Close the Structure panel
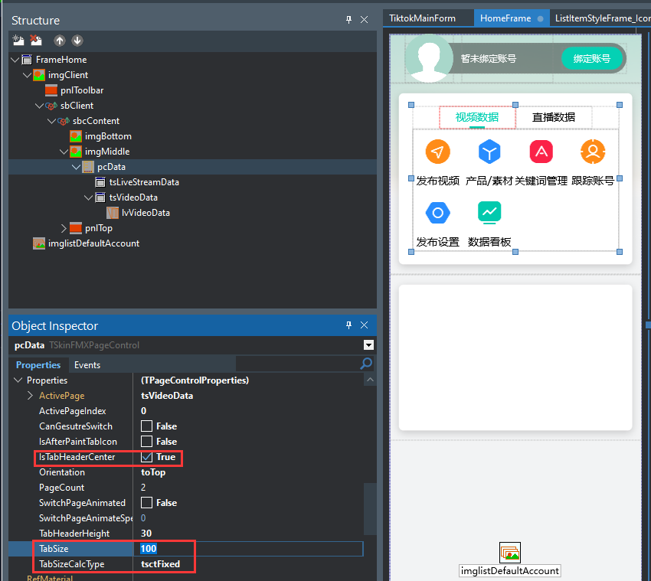This screenshot has height=581, width=651. pyautogui.click(x=364, y=19)
